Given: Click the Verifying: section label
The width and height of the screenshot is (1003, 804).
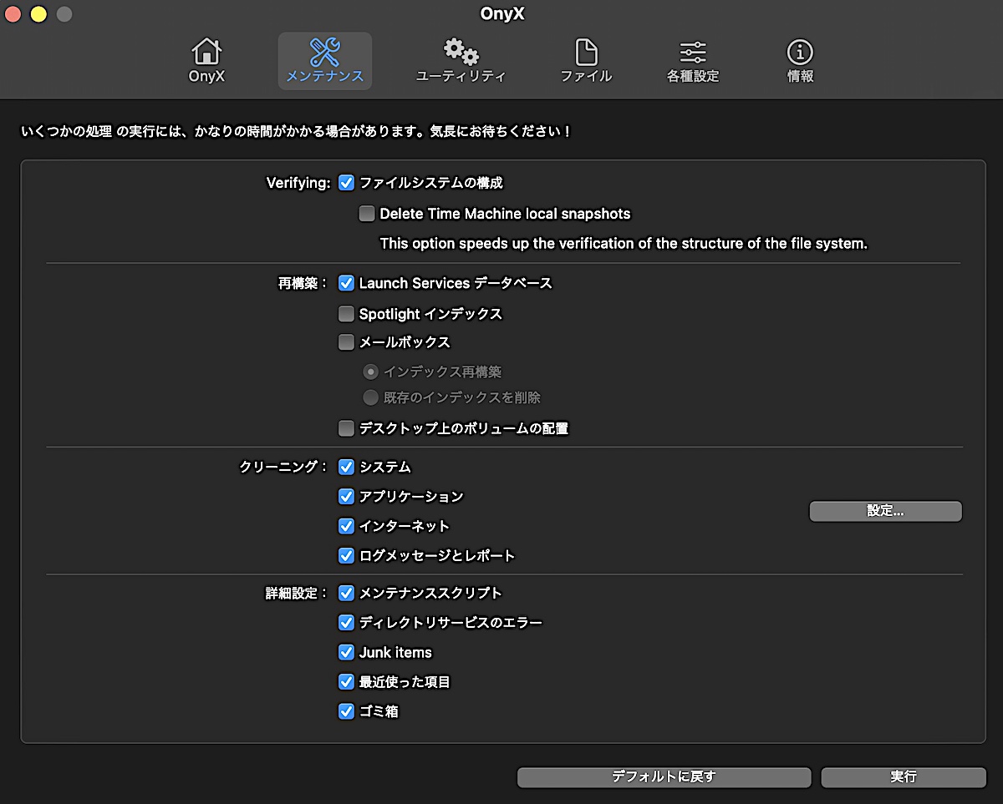Looking at the screenshot, I should pyautogui.click(x=298, y=183).
